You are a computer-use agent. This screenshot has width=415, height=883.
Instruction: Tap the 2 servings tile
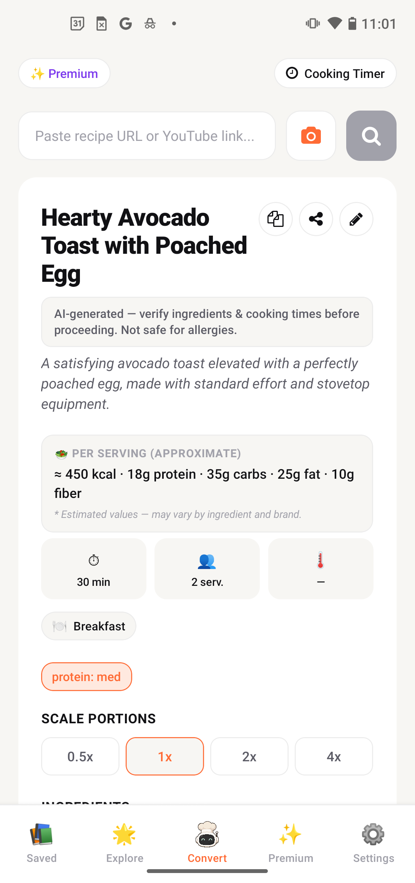(207, 569)
